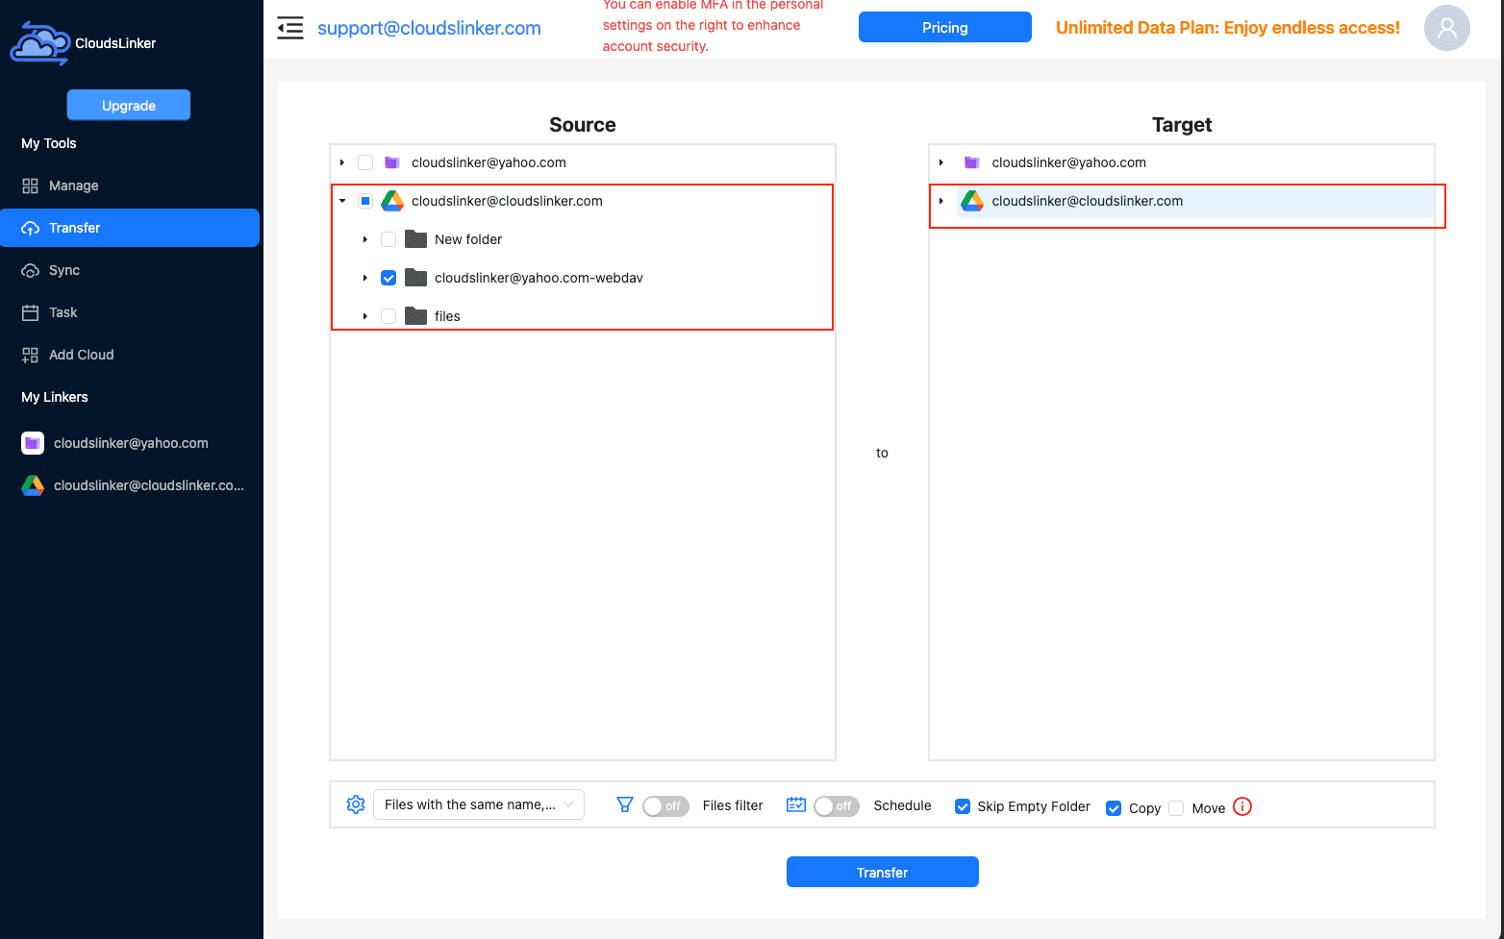Click Unlimited Data Plan promo text
The image size is (1504, 939).
coord(1228,28)
